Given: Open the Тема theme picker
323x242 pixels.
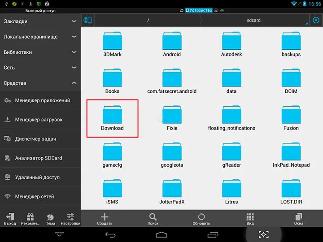Looking at the screenshot, I should tap(50, 219).
